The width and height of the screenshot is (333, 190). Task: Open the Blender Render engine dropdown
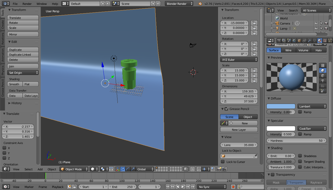pyautogui.click(x=179, y=4)
